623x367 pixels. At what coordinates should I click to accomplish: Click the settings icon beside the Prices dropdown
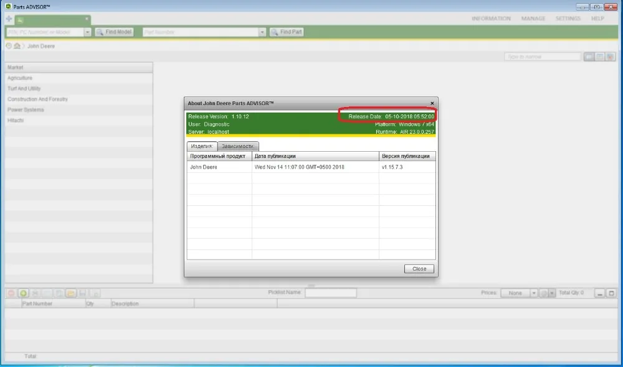tap(544, 293)
